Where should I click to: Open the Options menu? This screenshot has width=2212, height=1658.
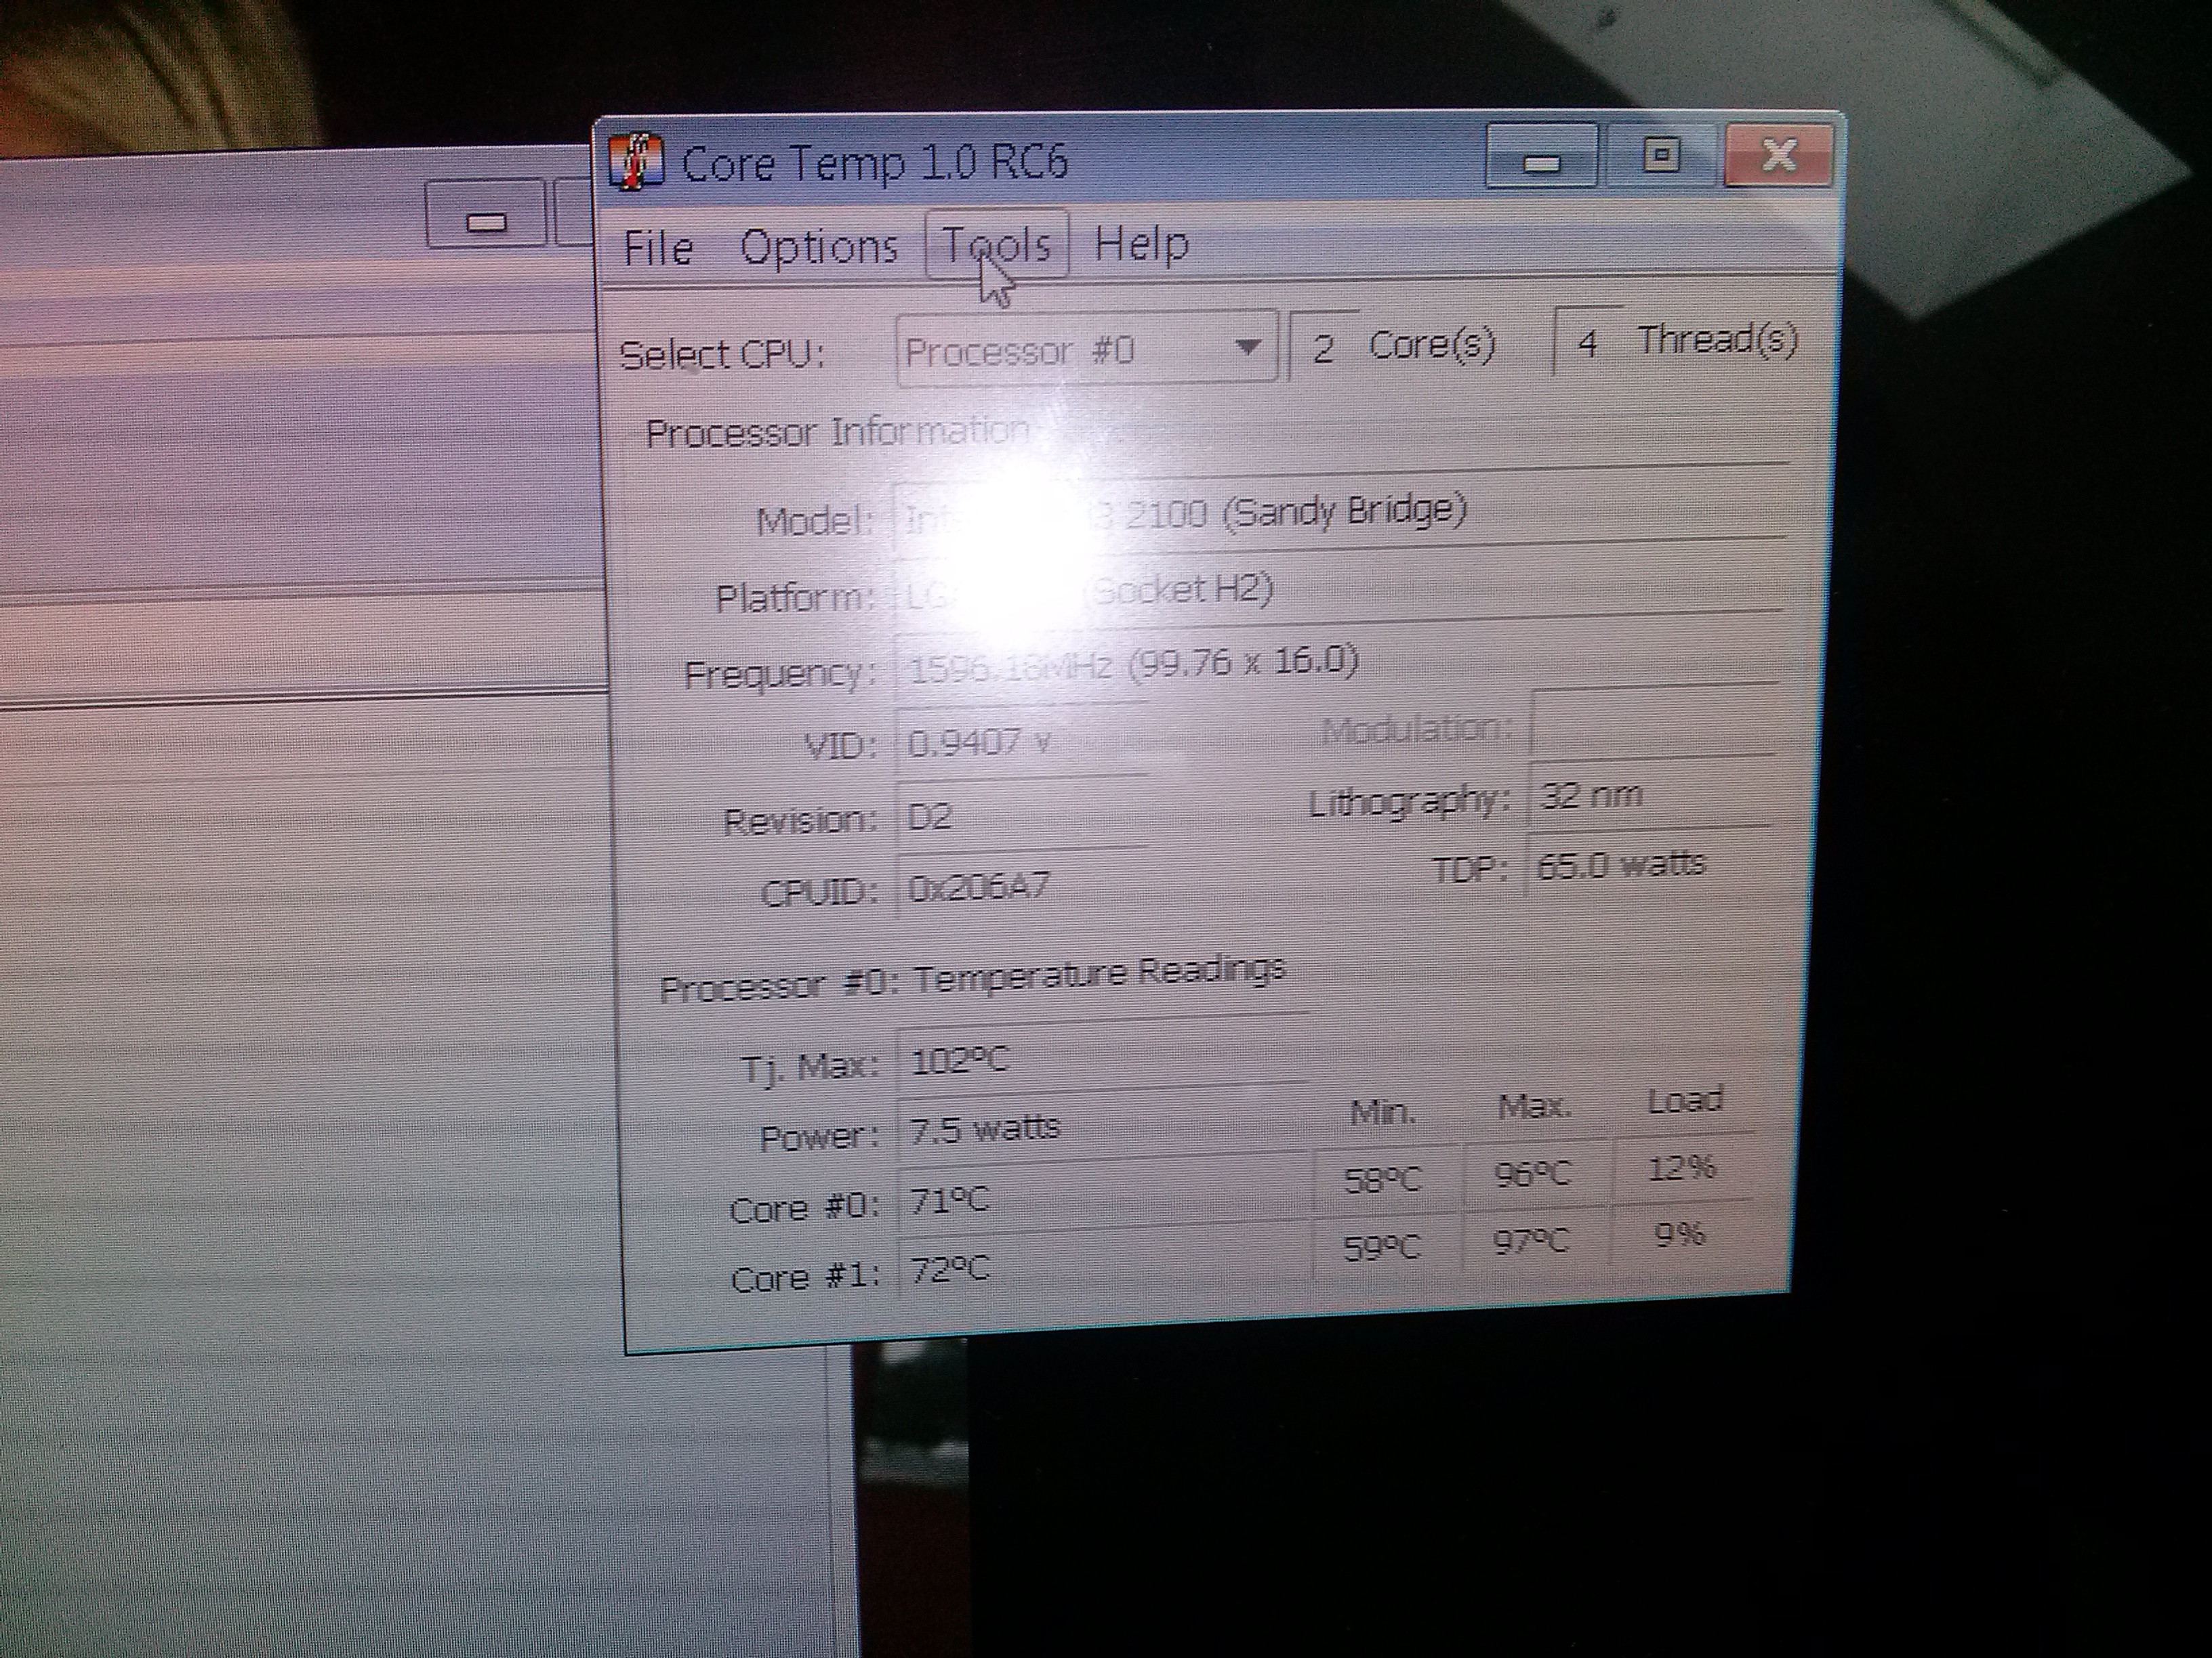point(819,247)
